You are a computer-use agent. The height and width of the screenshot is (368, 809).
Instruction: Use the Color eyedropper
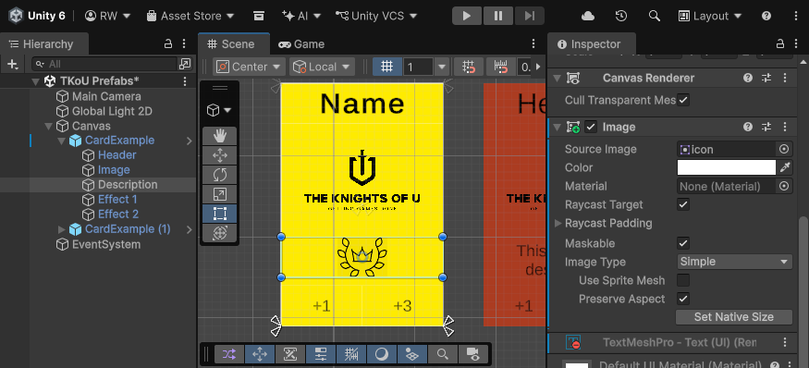785,167
